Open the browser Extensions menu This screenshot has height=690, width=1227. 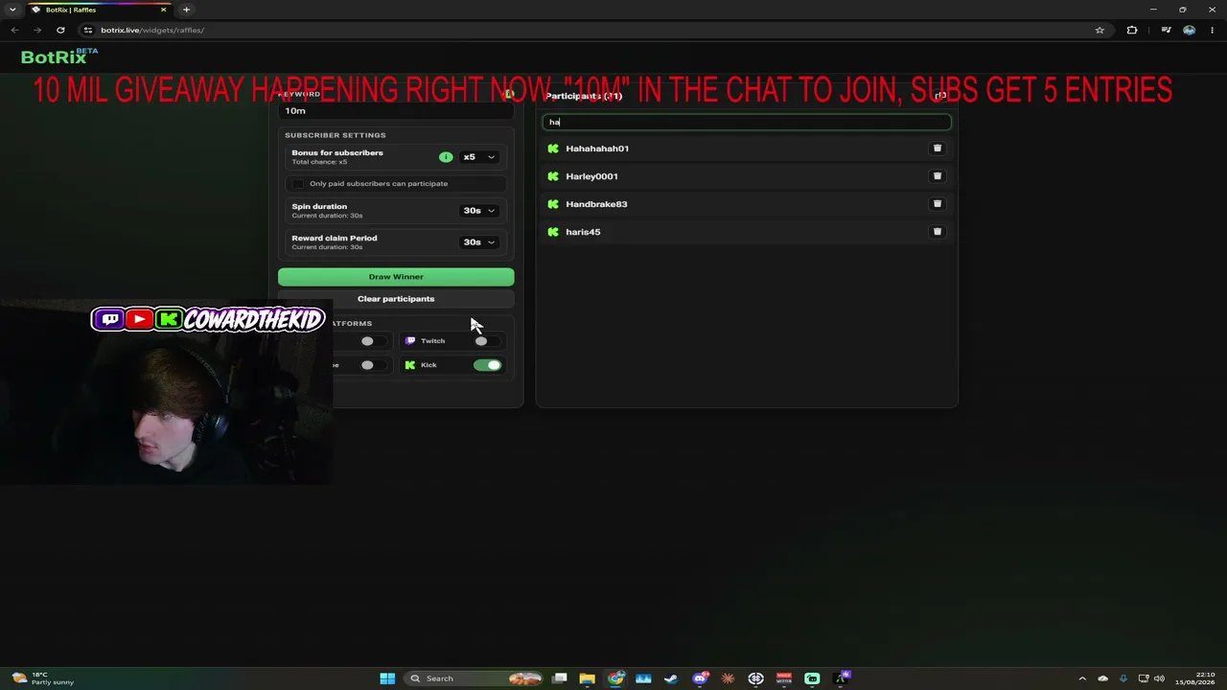click(x=1132, y=30)
